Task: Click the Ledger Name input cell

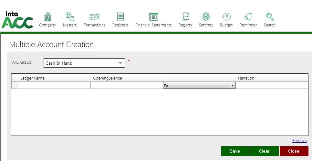Action: (x=54, y=85)
